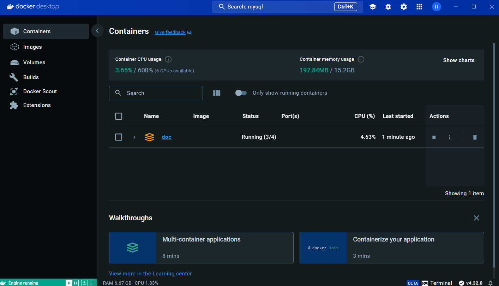Open the Learning center graduation cap icon
499x286 pixels.
373,7
